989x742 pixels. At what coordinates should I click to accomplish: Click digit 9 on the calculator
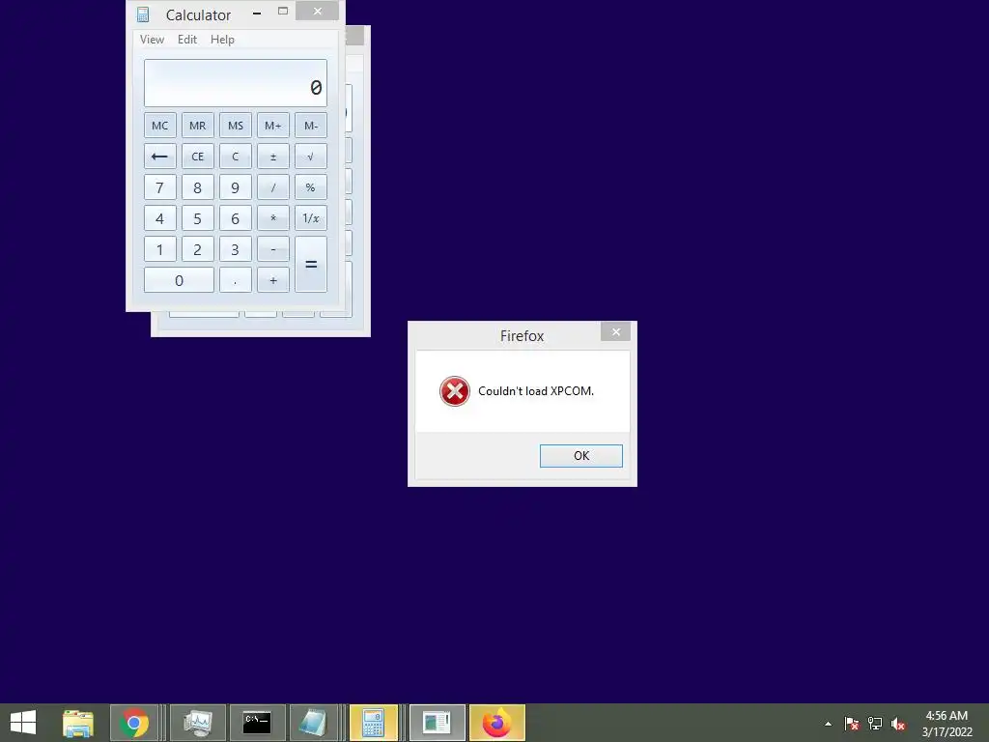coord(236,186)
